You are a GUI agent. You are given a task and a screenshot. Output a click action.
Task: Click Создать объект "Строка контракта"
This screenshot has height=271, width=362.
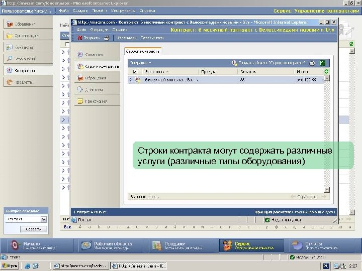(x=268, y=63)
